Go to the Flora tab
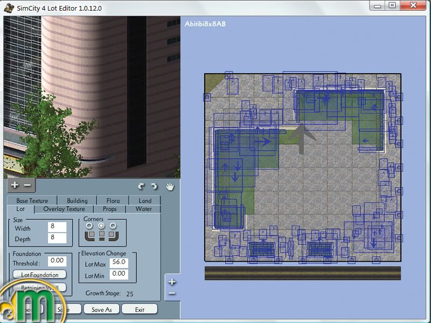431x323 pixels. pyautogui.click(x=113, y=201)
